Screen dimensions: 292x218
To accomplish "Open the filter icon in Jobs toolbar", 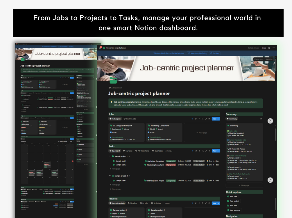I will tap(192, 119).
